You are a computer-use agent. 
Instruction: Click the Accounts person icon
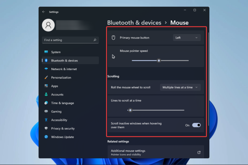(x=46, y=94)
